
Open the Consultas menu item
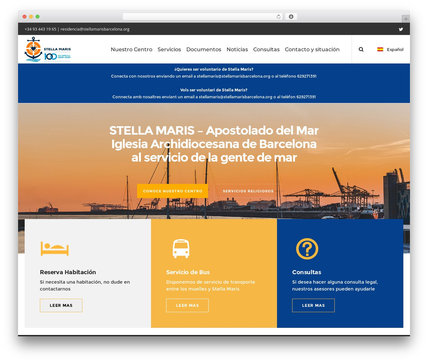pos(266,49)
